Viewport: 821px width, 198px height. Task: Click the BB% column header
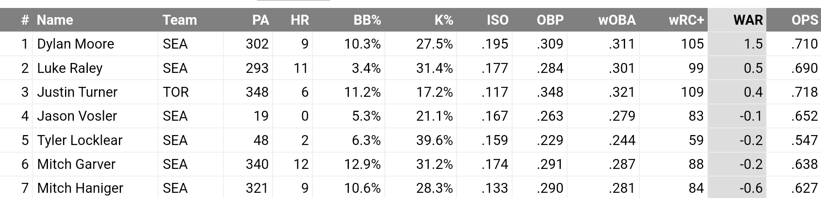click(367, 20)
